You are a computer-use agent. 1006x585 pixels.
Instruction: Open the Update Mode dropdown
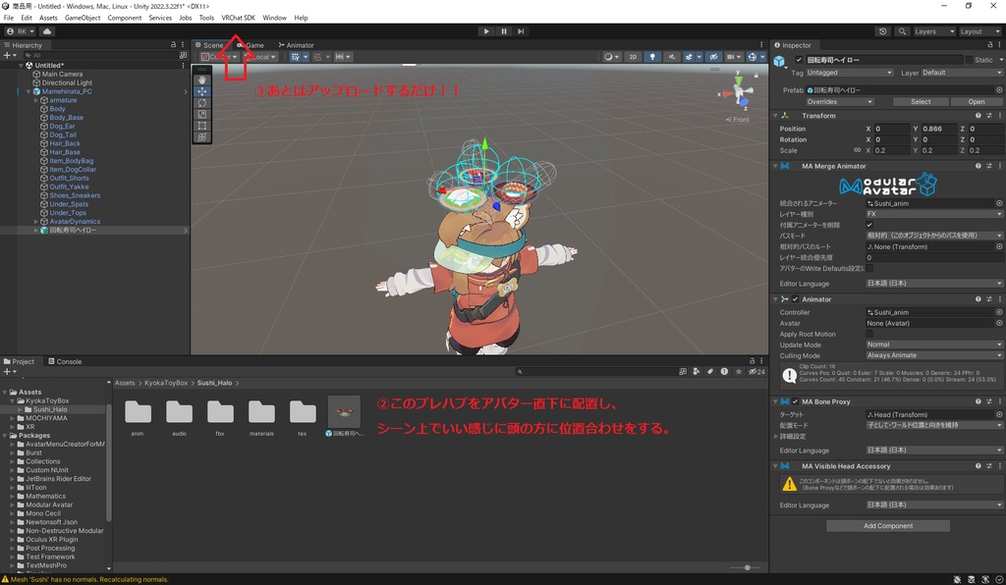click(934, 345)
